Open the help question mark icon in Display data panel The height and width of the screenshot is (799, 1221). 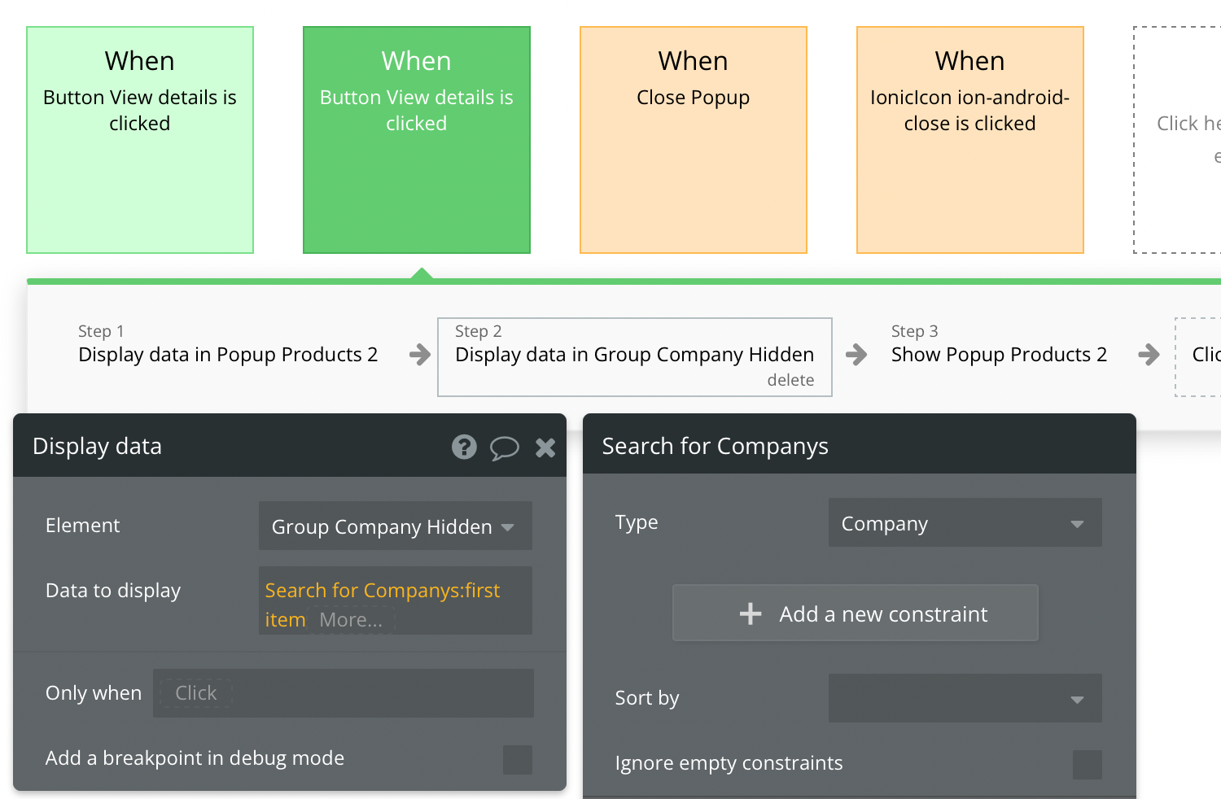(x=464, y=447)
